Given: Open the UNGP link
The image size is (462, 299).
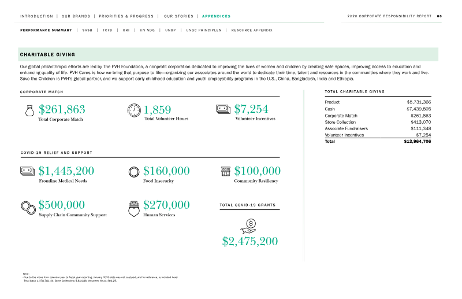Looking at the screenshot, I should click(170, 30).
